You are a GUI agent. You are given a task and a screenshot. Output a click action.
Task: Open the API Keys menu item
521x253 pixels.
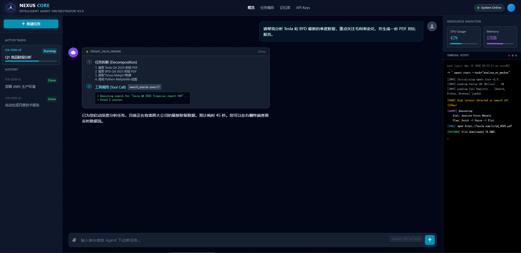(x=303, y=8)
